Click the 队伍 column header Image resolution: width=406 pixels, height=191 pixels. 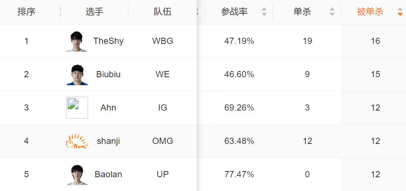point(162,12)
